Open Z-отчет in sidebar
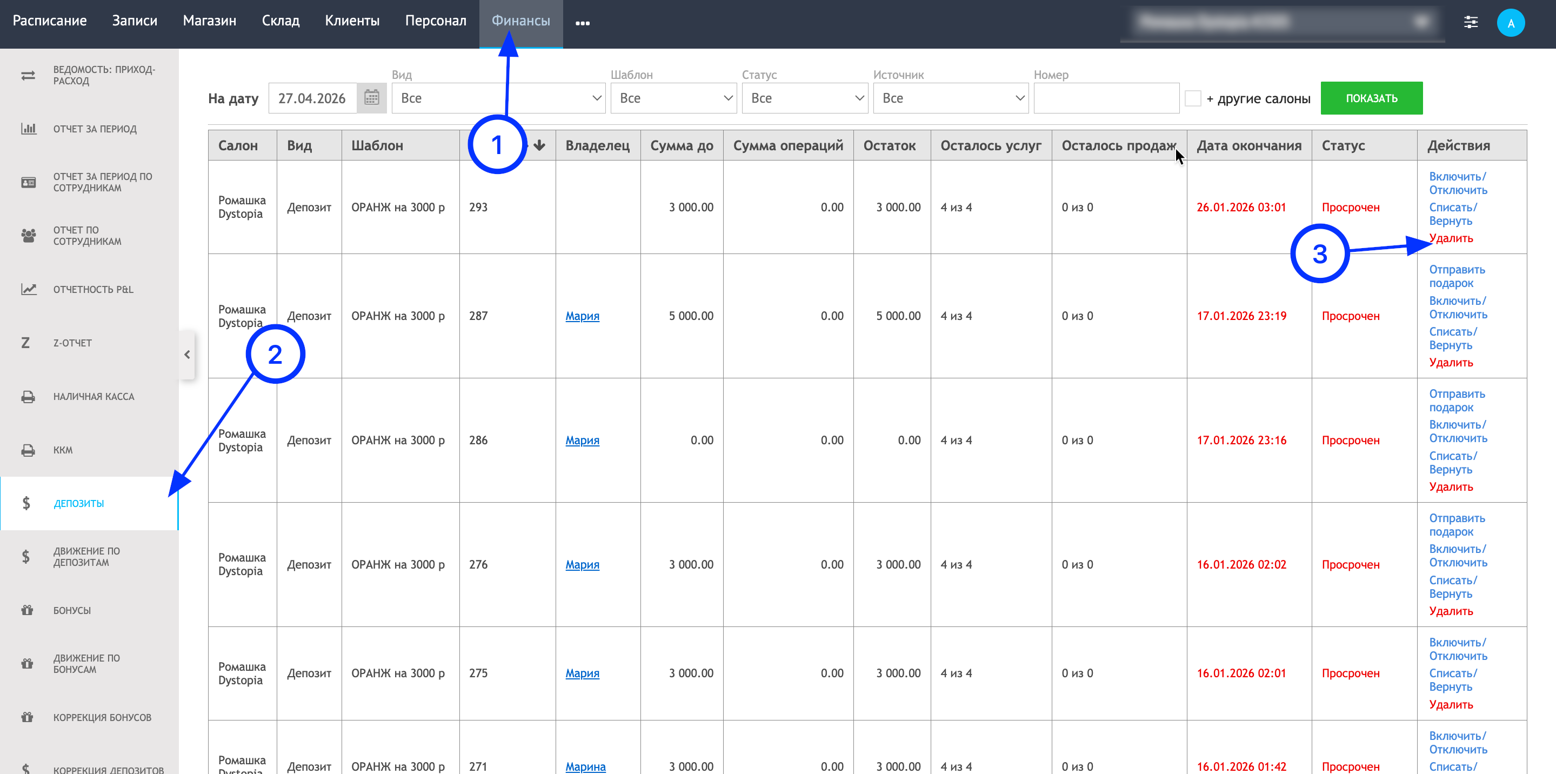 click(89, 343)
